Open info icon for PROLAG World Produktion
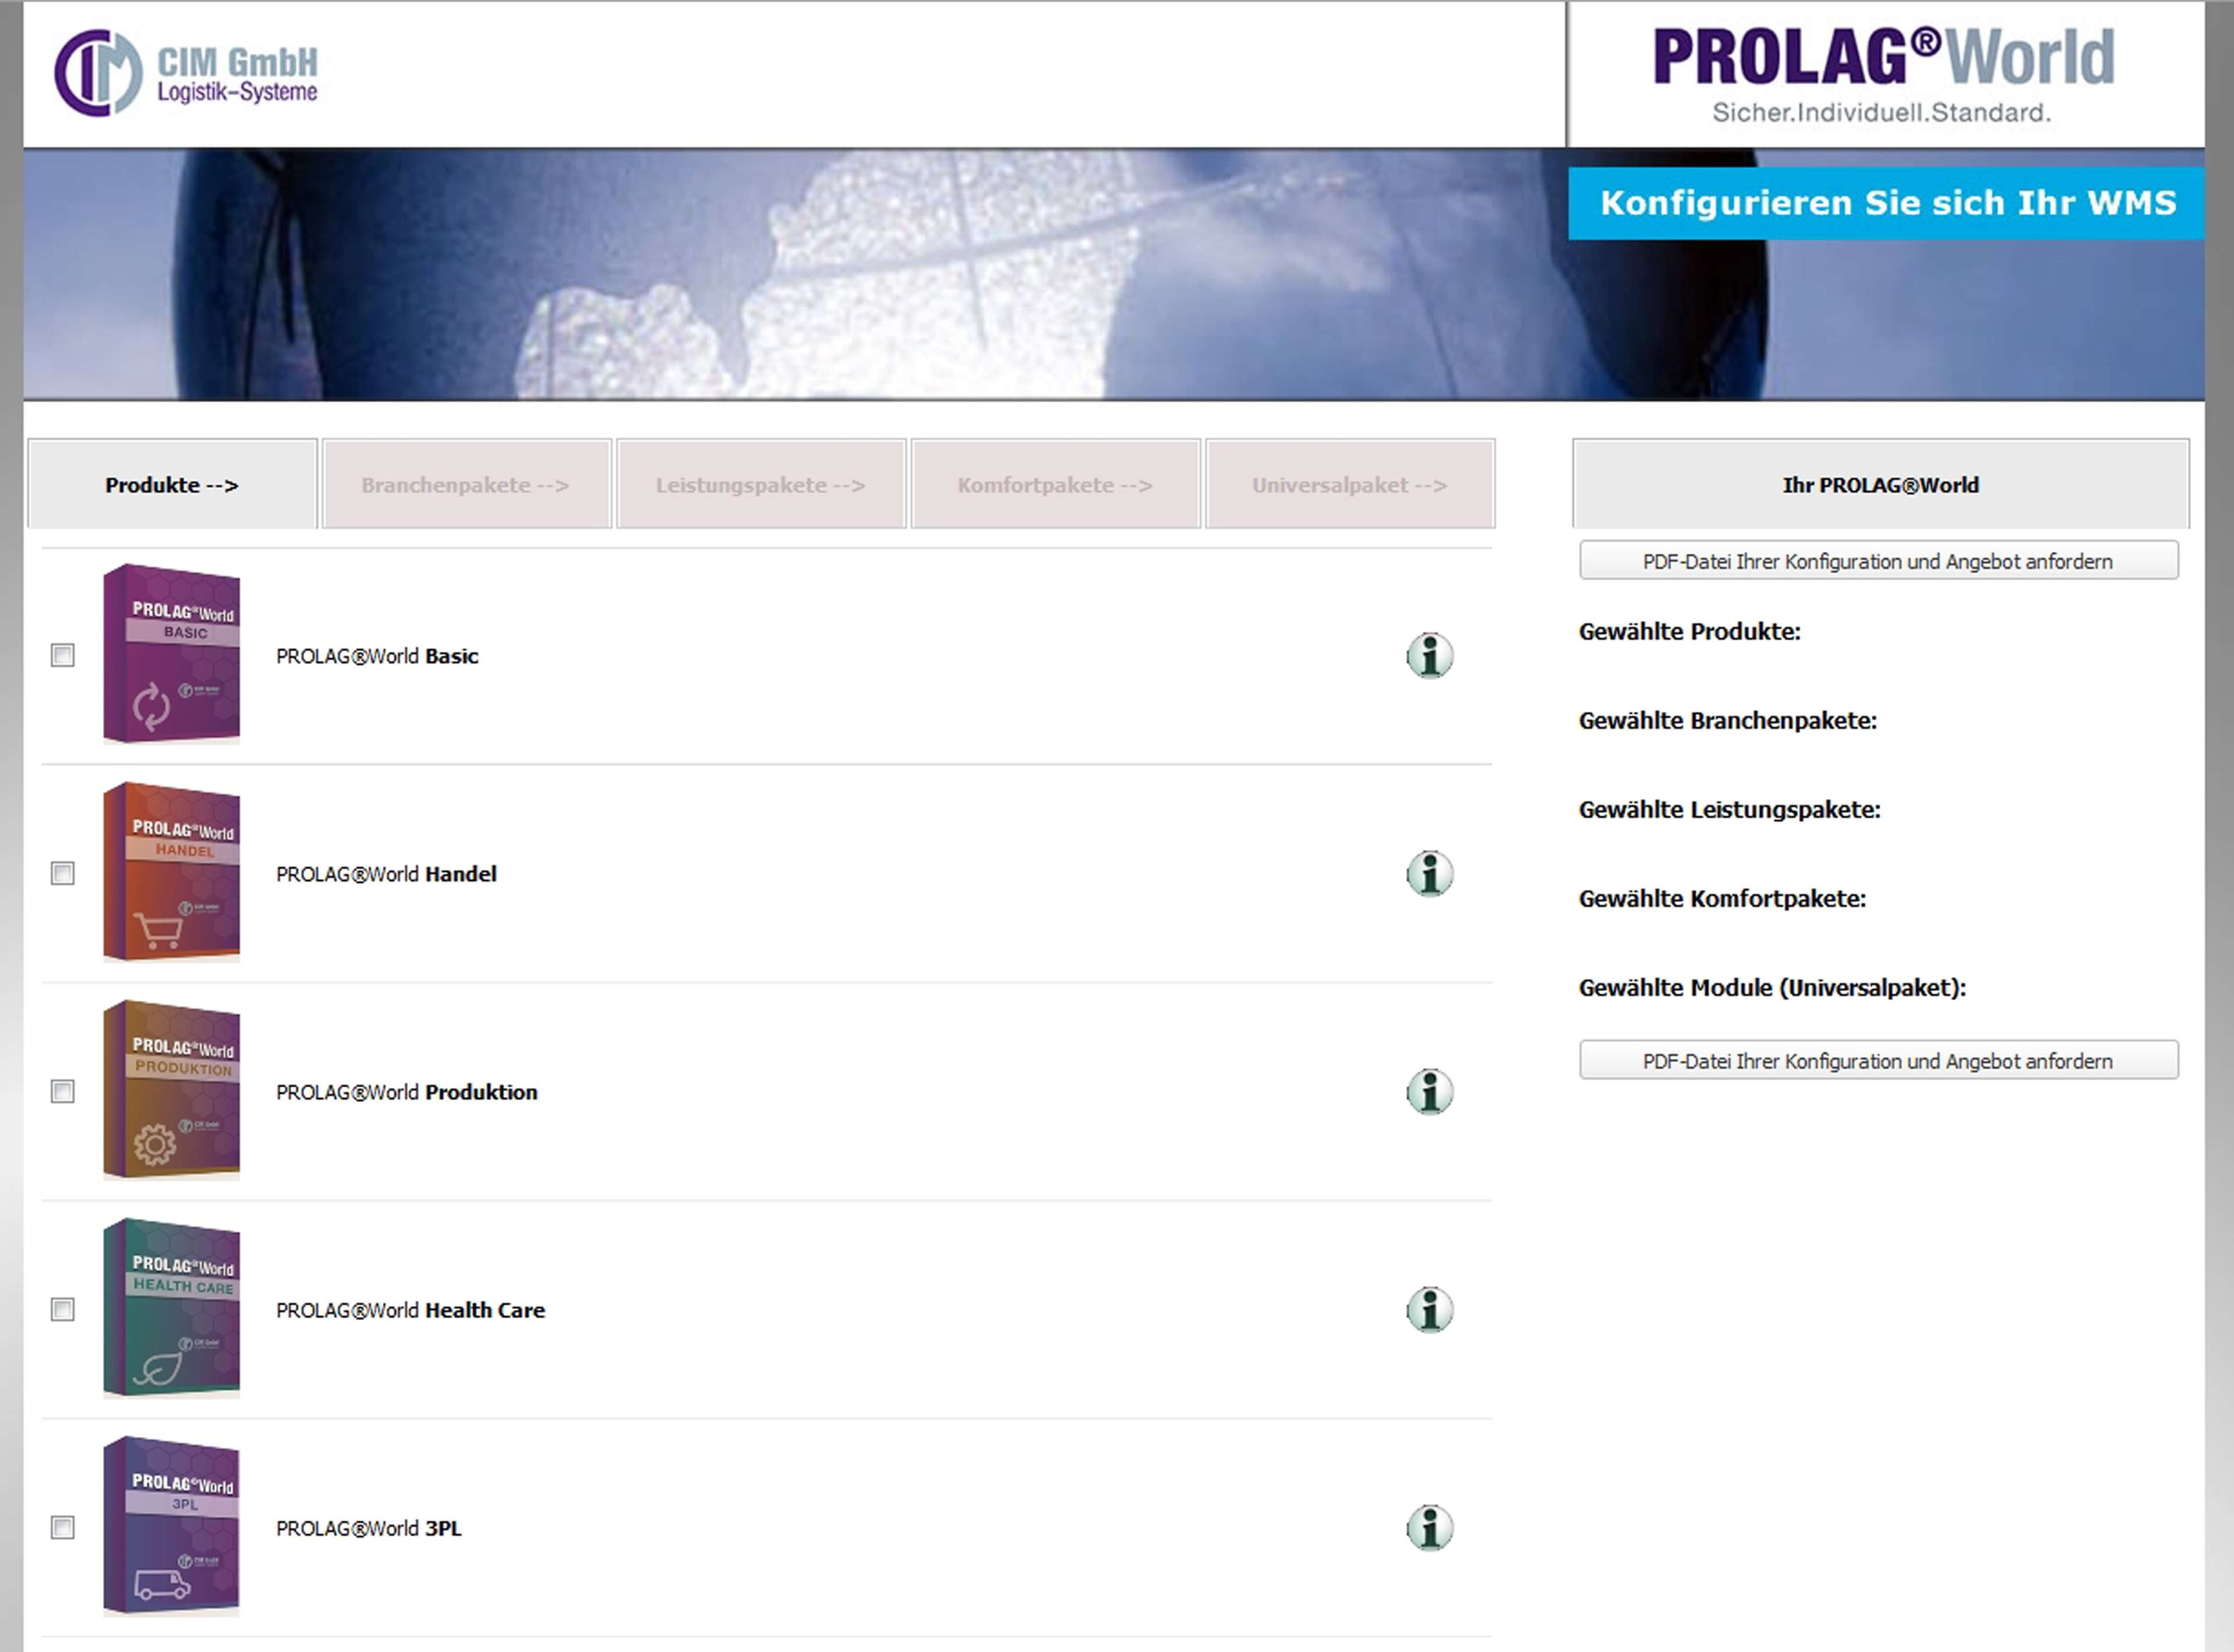Screen dimensions: 2234x1652 [x=1429, y=1092]
